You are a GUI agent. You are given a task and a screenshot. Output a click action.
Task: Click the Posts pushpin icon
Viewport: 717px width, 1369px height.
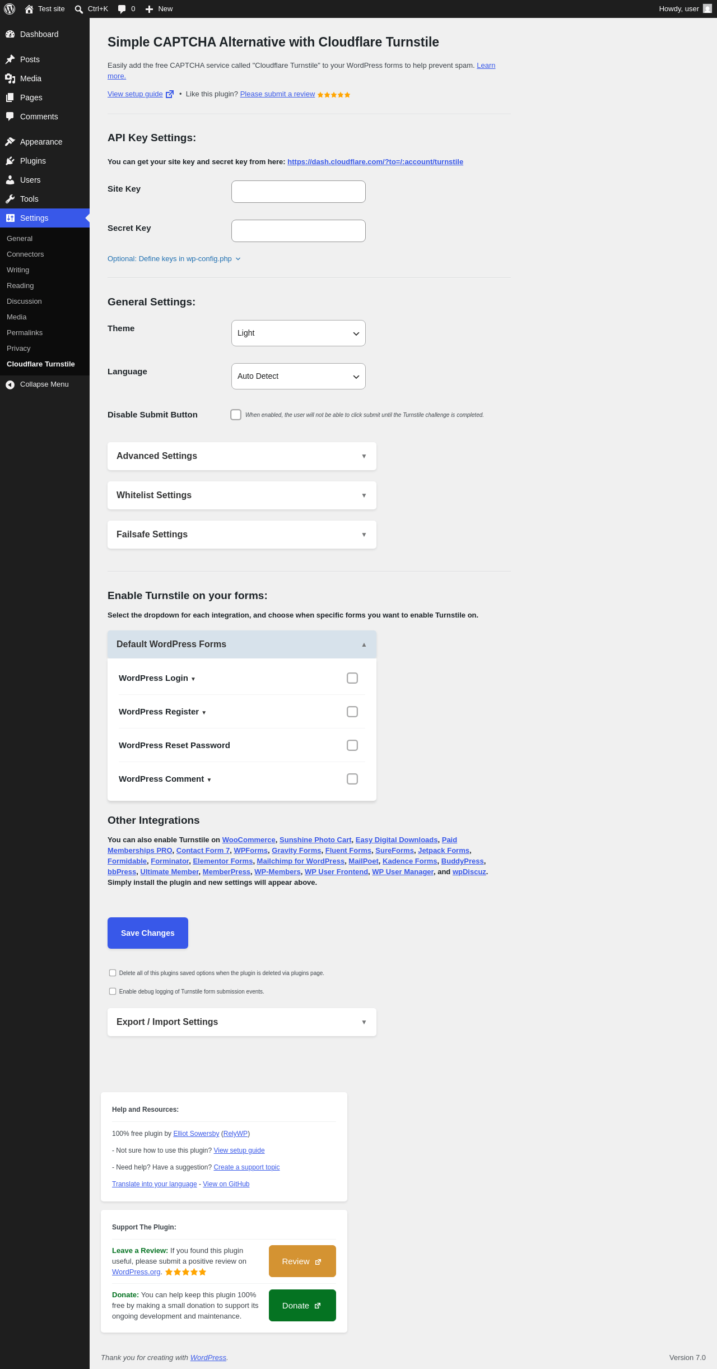click(10, 59)
